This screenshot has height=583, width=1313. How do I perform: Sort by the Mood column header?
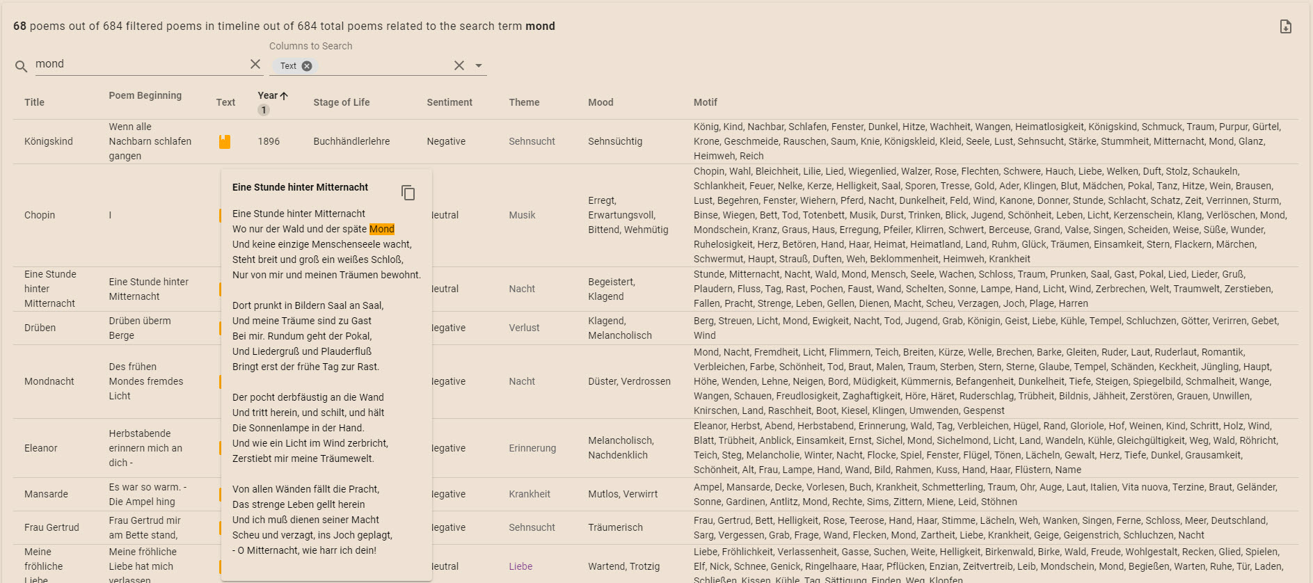tap(600, 102)
